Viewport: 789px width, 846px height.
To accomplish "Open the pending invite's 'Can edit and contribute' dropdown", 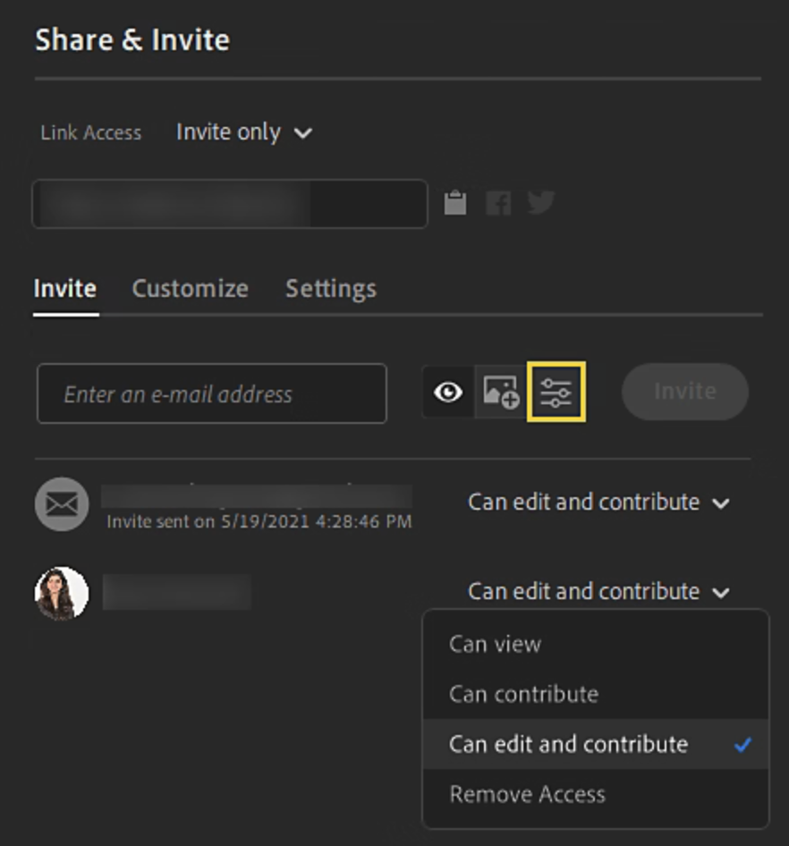I will click(x=598, y=503).
